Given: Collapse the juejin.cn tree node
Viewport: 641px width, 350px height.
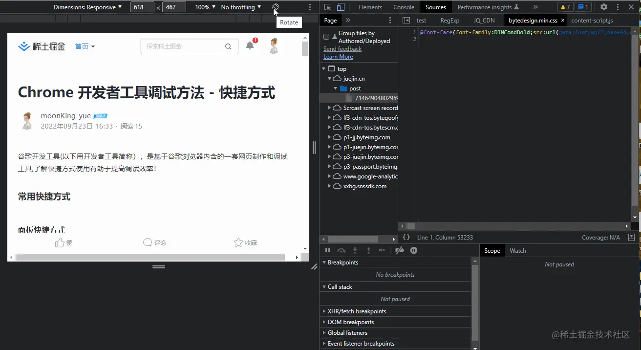Looking at the screenshot, I should click(x=329, y=79).
